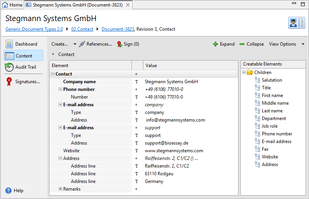Click the First name element icon
309x199 pixels.
click(257, 95)
